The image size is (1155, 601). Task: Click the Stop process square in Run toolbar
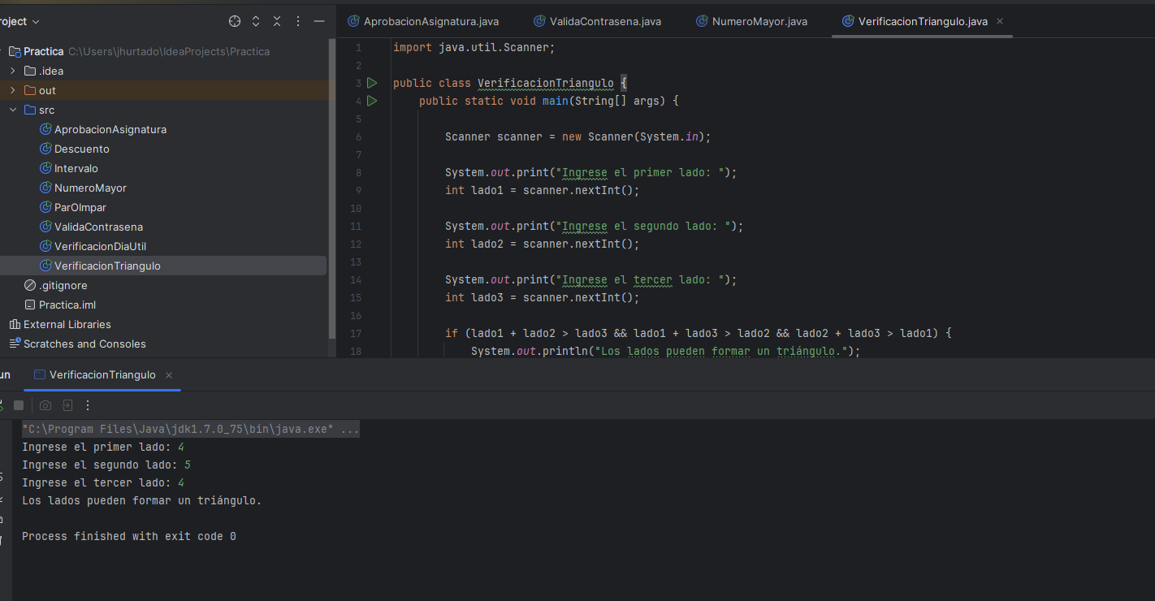[x=19, y=405]
